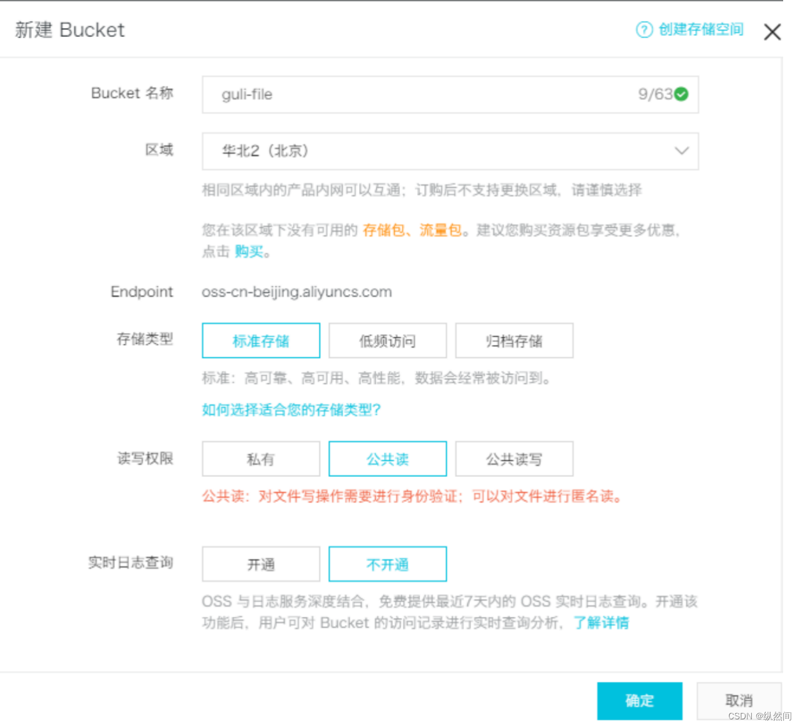Click the Endpoint label
The image size is (801, 727).
142,292
